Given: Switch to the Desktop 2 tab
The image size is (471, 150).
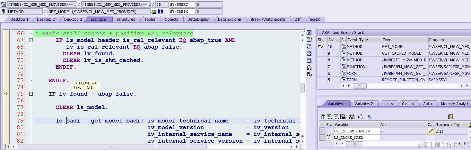Looking at the screenshot, I should [x=46, y=19].
